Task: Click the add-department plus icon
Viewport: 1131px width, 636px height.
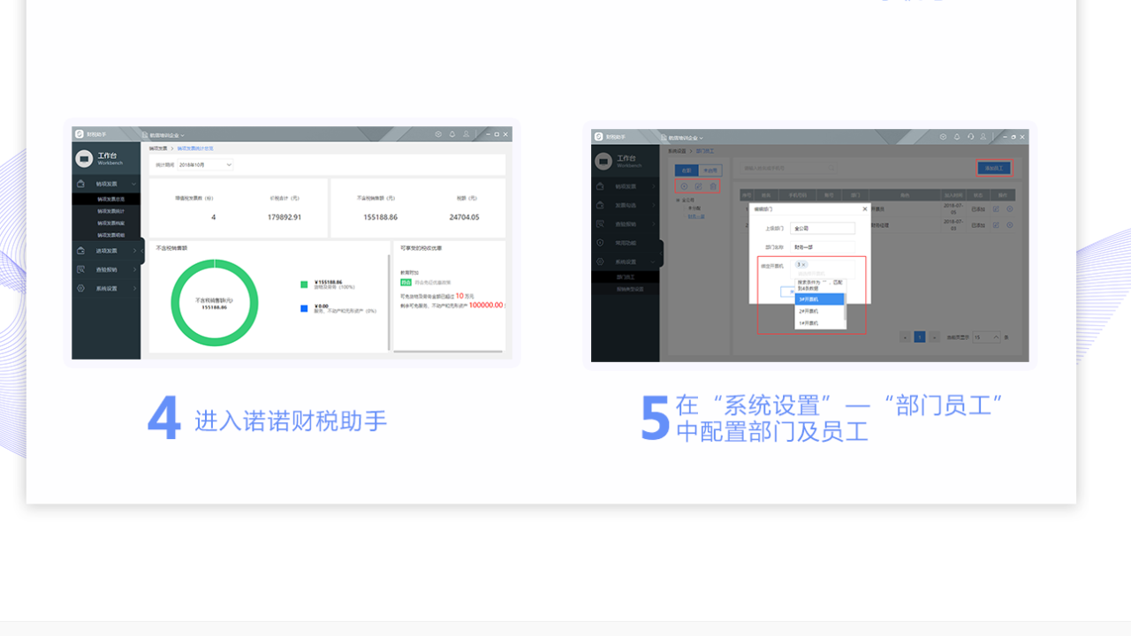Action: 684,186
